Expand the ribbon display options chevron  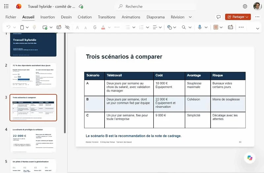(x=257, y=29)
